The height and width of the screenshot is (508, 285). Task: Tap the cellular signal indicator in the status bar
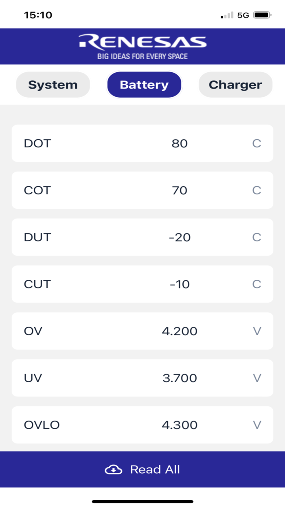(x=226, y=15)
